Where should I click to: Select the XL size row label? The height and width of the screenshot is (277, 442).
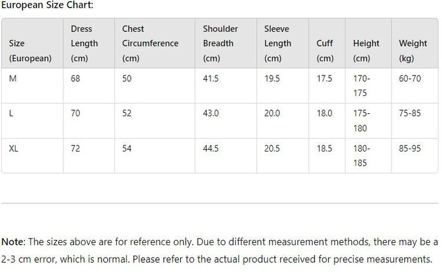(x=14, y=149)
